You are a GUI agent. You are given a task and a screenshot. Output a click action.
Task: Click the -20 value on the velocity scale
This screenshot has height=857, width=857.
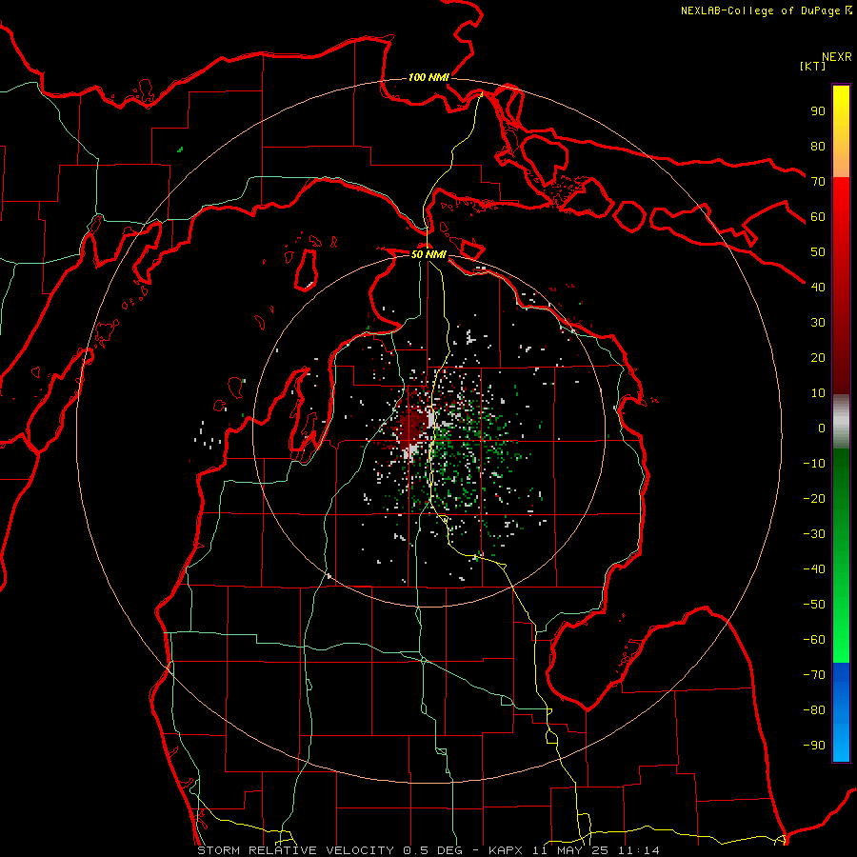tap(814, 498)
